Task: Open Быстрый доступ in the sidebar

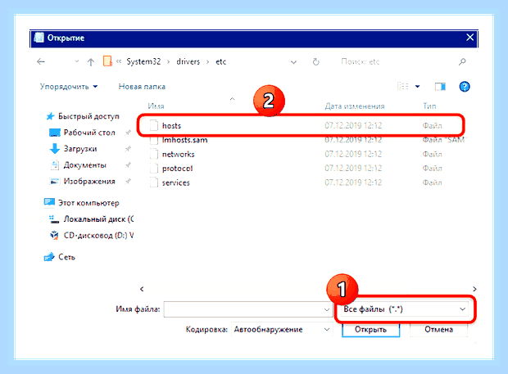Action: (83, 116)
